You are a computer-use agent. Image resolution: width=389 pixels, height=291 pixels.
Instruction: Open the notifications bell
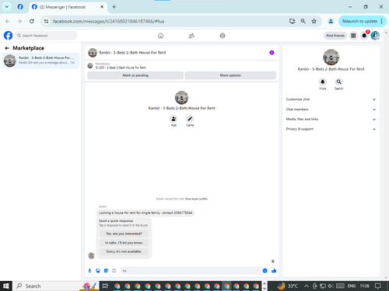click(364, 36)
